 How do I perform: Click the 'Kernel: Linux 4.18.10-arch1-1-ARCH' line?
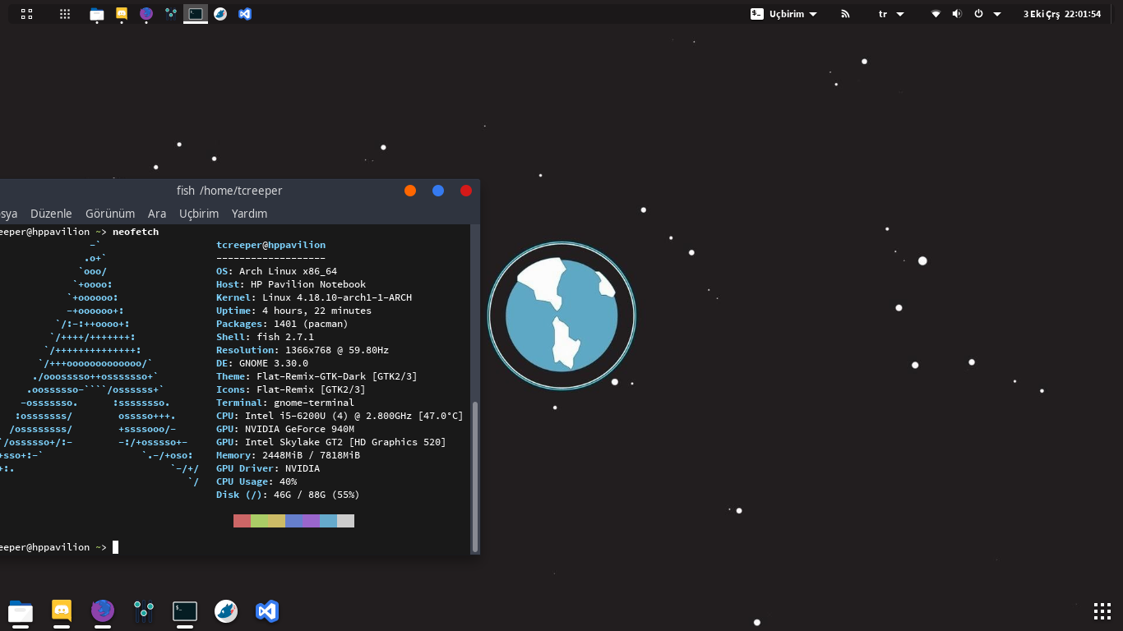click(314, 297)
